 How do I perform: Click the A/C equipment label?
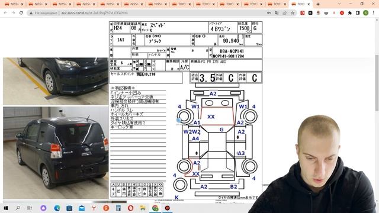(x=184, y=67)
